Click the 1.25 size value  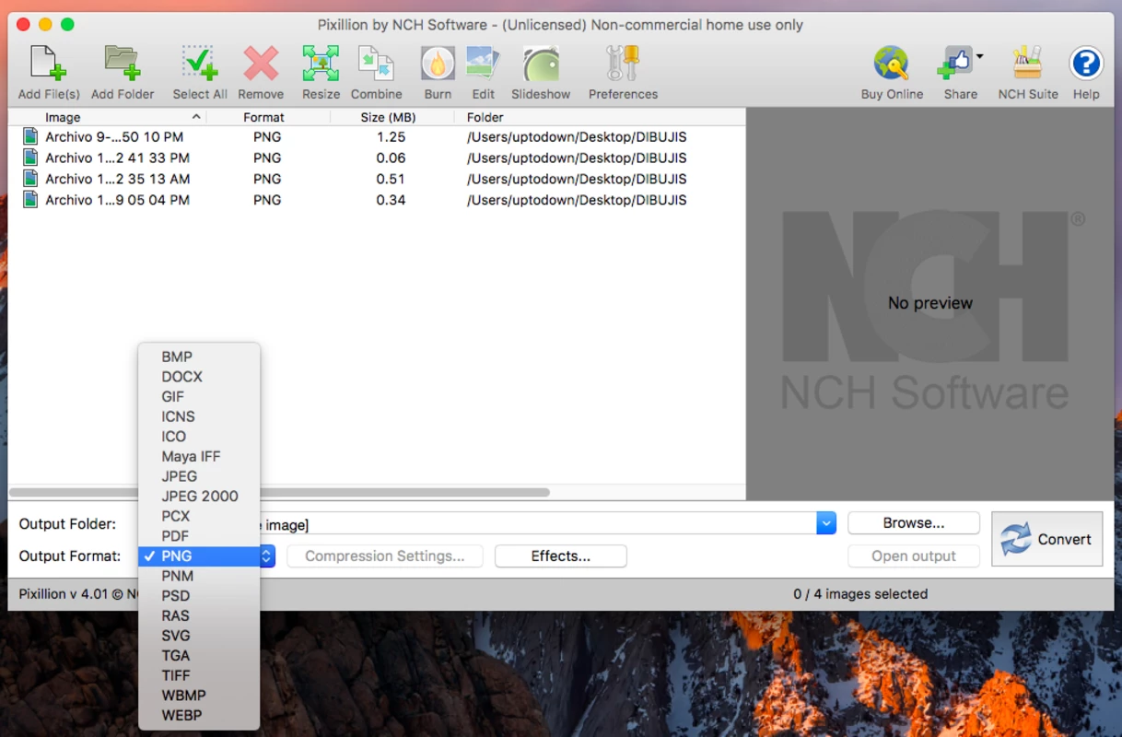pos(391,137)
